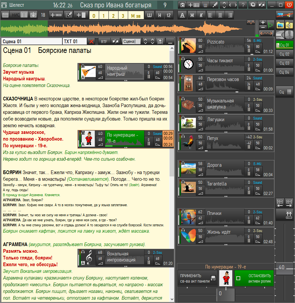Open the sound folder icon
The width and height of the screenshot is (295, 303).
coord(289,25)
